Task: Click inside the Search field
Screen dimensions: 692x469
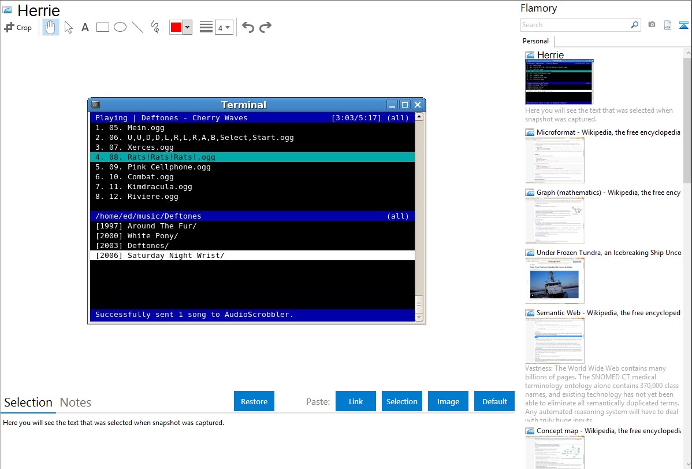Action: tap(575, 25)
